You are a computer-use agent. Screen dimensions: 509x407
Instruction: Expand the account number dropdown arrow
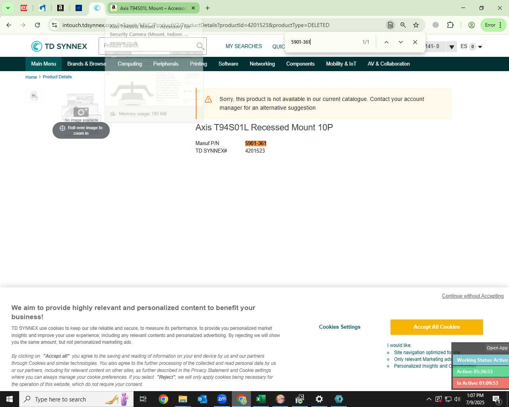451,47
